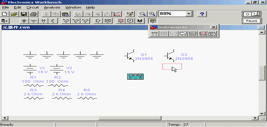
Task: Toggle the Instruments parts bin button
Action: pos(153,21)
